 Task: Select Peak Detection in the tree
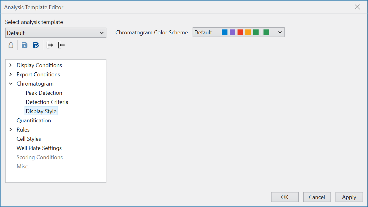pyautogui.click(x=44, y=93)
